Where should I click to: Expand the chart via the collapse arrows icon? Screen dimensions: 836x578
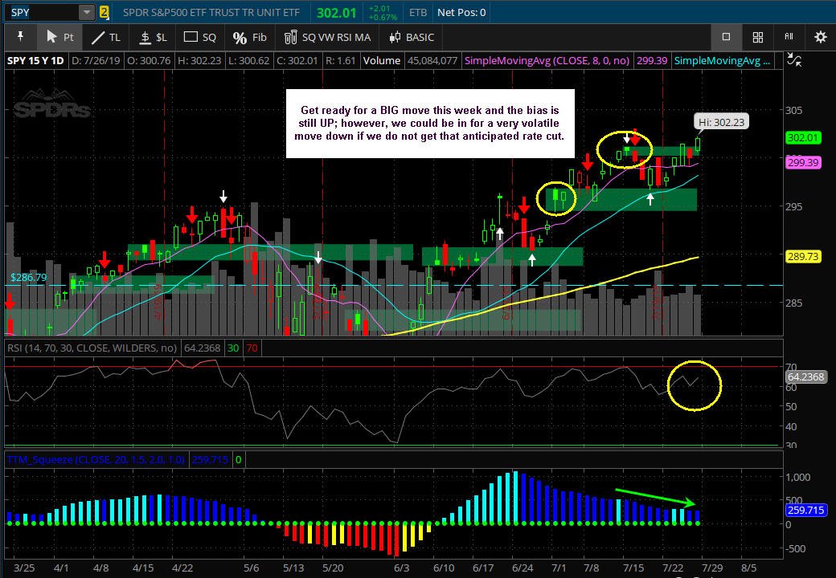click(x=794, y=61)
